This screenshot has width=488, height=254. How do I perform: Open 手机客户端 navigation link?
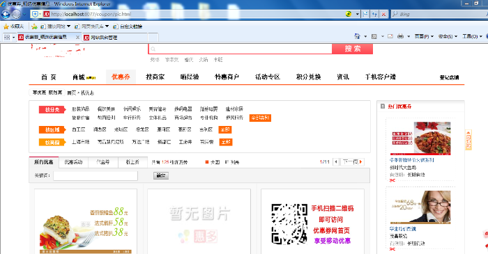pos(381,77)
